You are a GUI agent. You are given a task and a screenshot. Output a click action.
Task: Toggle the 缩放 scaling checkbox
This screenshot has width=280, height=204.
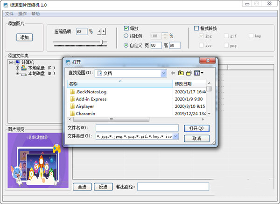point(126,28)
